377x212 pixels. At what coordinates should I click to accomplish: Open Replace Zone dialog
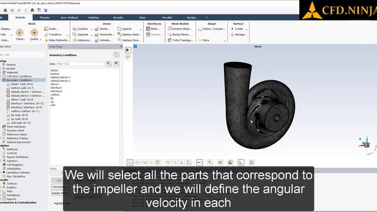tap(128, 41)
